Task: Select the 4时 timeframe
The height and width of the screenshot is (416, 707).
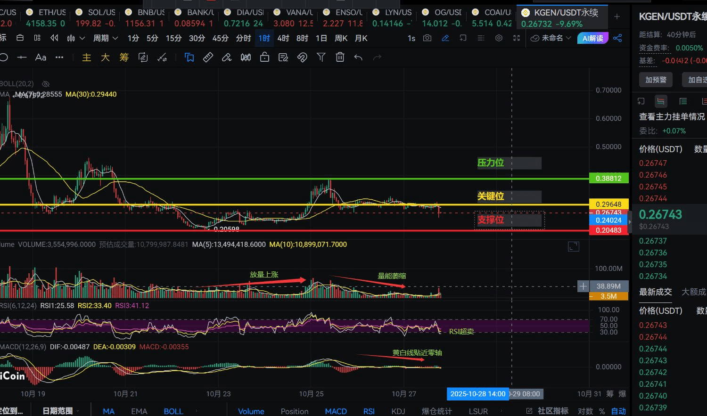Action: (283, 38)
